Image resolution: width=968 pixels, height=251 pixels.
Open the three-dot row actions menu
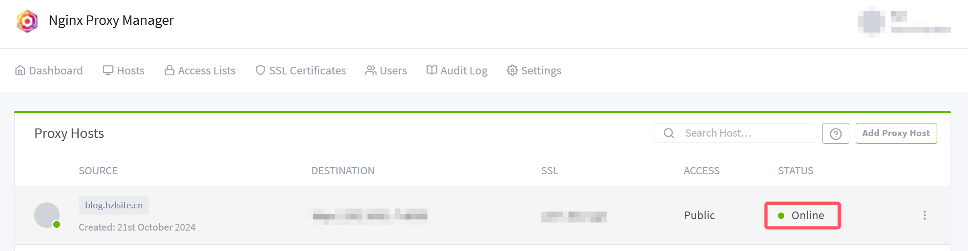coord(924,215)
